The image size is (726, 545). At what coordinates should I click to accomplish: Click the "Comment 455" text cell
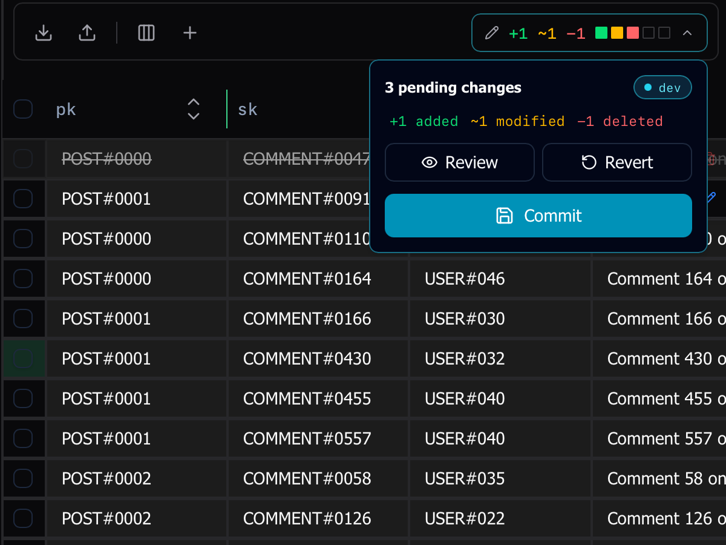(659, 398)
